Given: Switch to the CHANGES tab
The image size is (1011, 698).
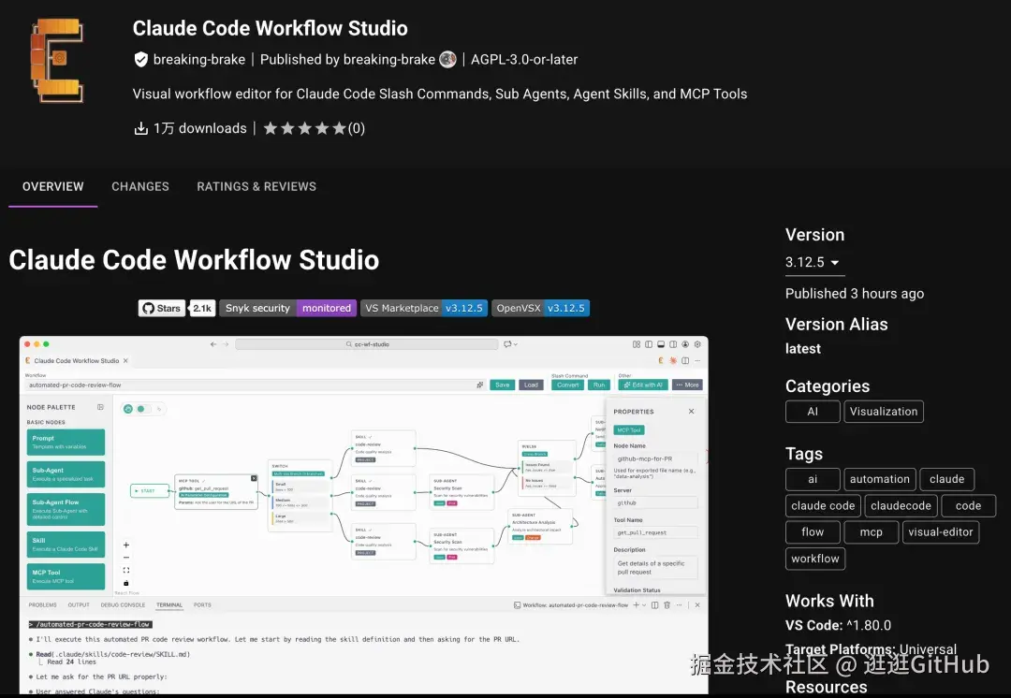Looking at the screenshot, I should pos(139,186).
